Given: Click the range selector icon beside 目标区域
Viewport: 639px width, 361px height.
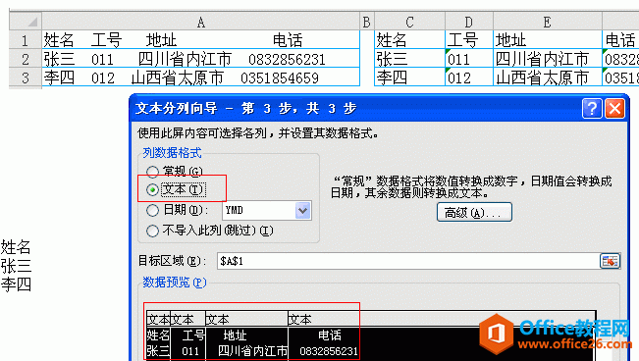Looking at the screenshot, I should (x=610, y=261).
